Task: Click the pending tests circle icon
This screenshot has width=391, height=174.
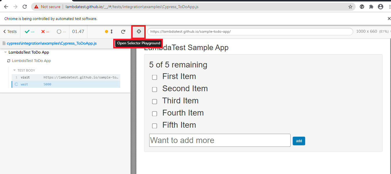Action: coord(59,32)
